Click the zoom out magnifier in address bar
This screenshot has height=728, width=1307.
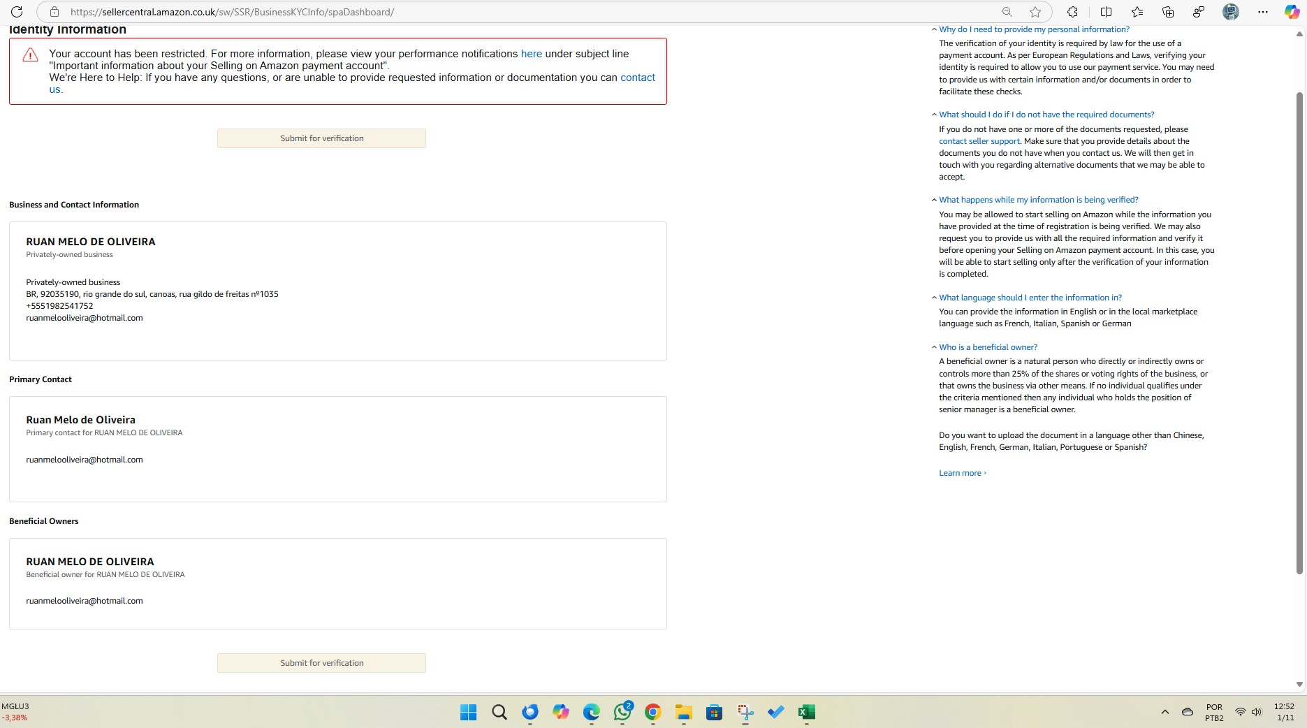click(1007, 12)
